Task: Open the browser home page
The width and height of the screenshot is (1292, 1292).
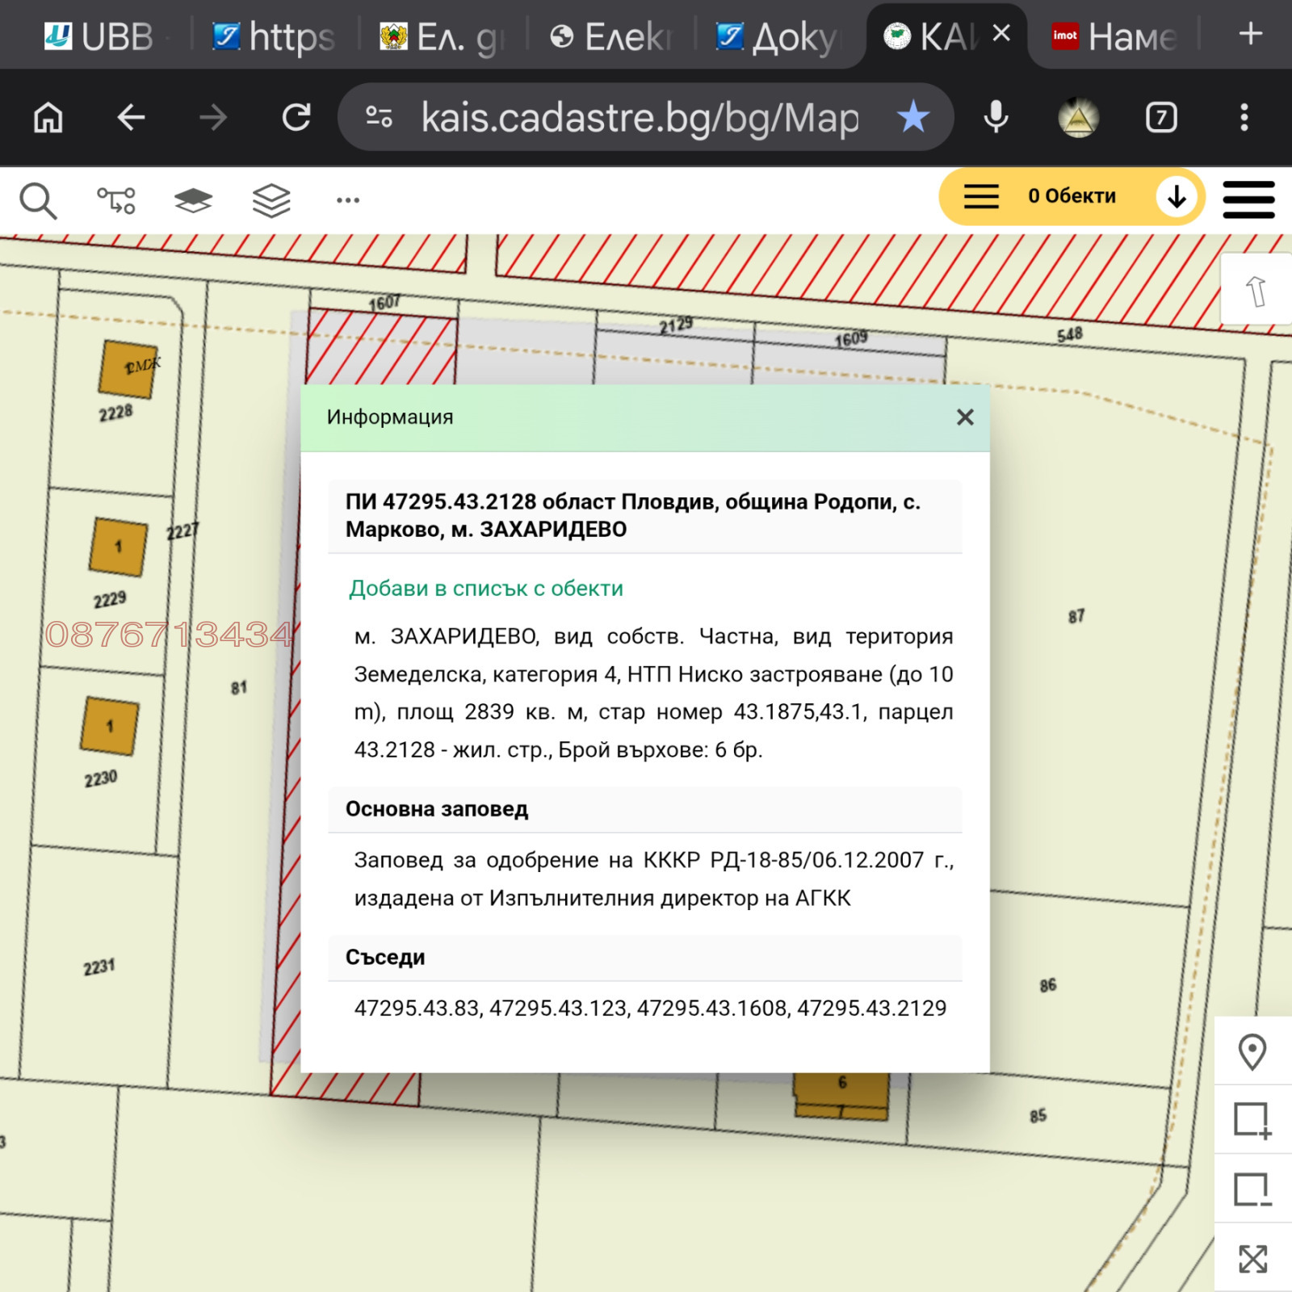Action: click(x=48, y=118)
